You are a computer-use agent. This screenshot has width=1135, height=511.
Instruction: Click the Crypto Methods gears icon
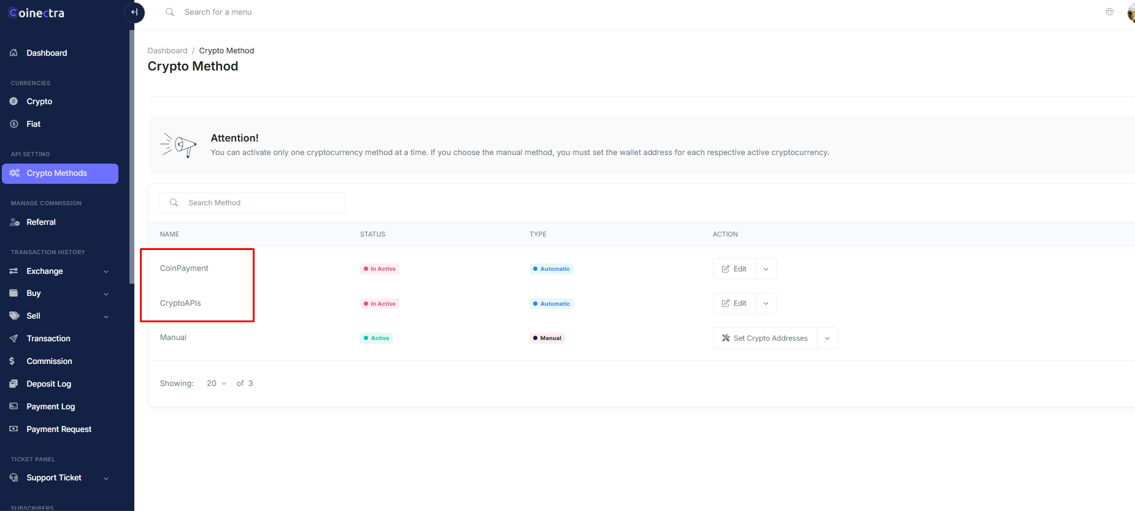coord(14,173)
